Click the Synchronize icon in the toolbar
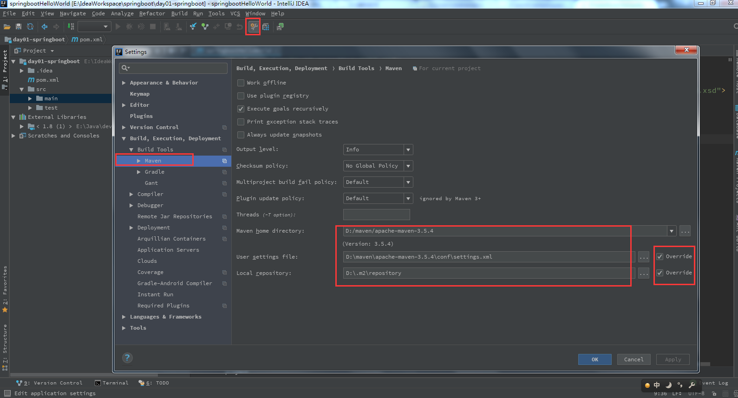The height and width of the screenshot is (398, 738). click(30, 27)
